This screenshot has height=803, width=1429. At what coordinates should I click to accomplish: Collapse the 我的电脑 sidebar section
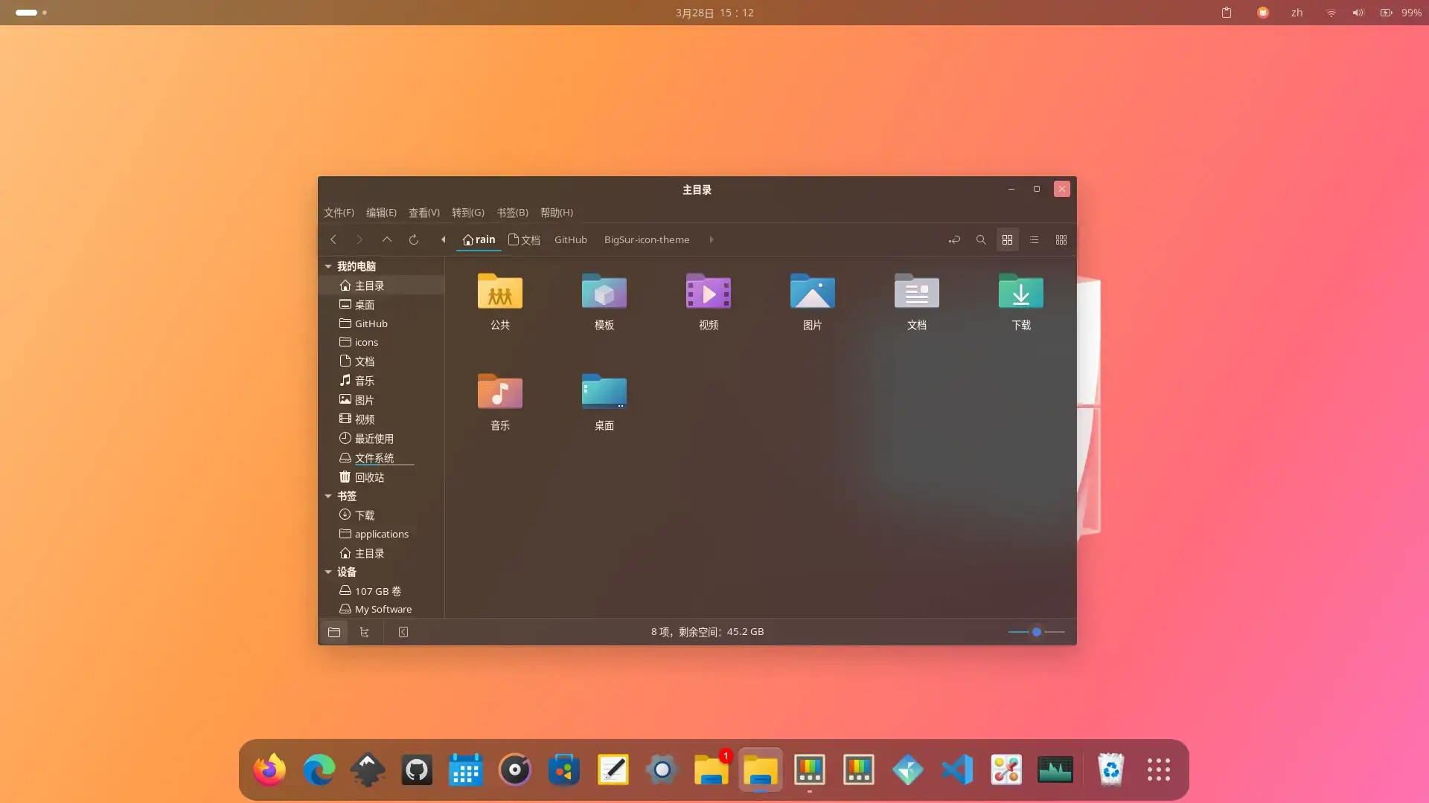click(327, 265)
